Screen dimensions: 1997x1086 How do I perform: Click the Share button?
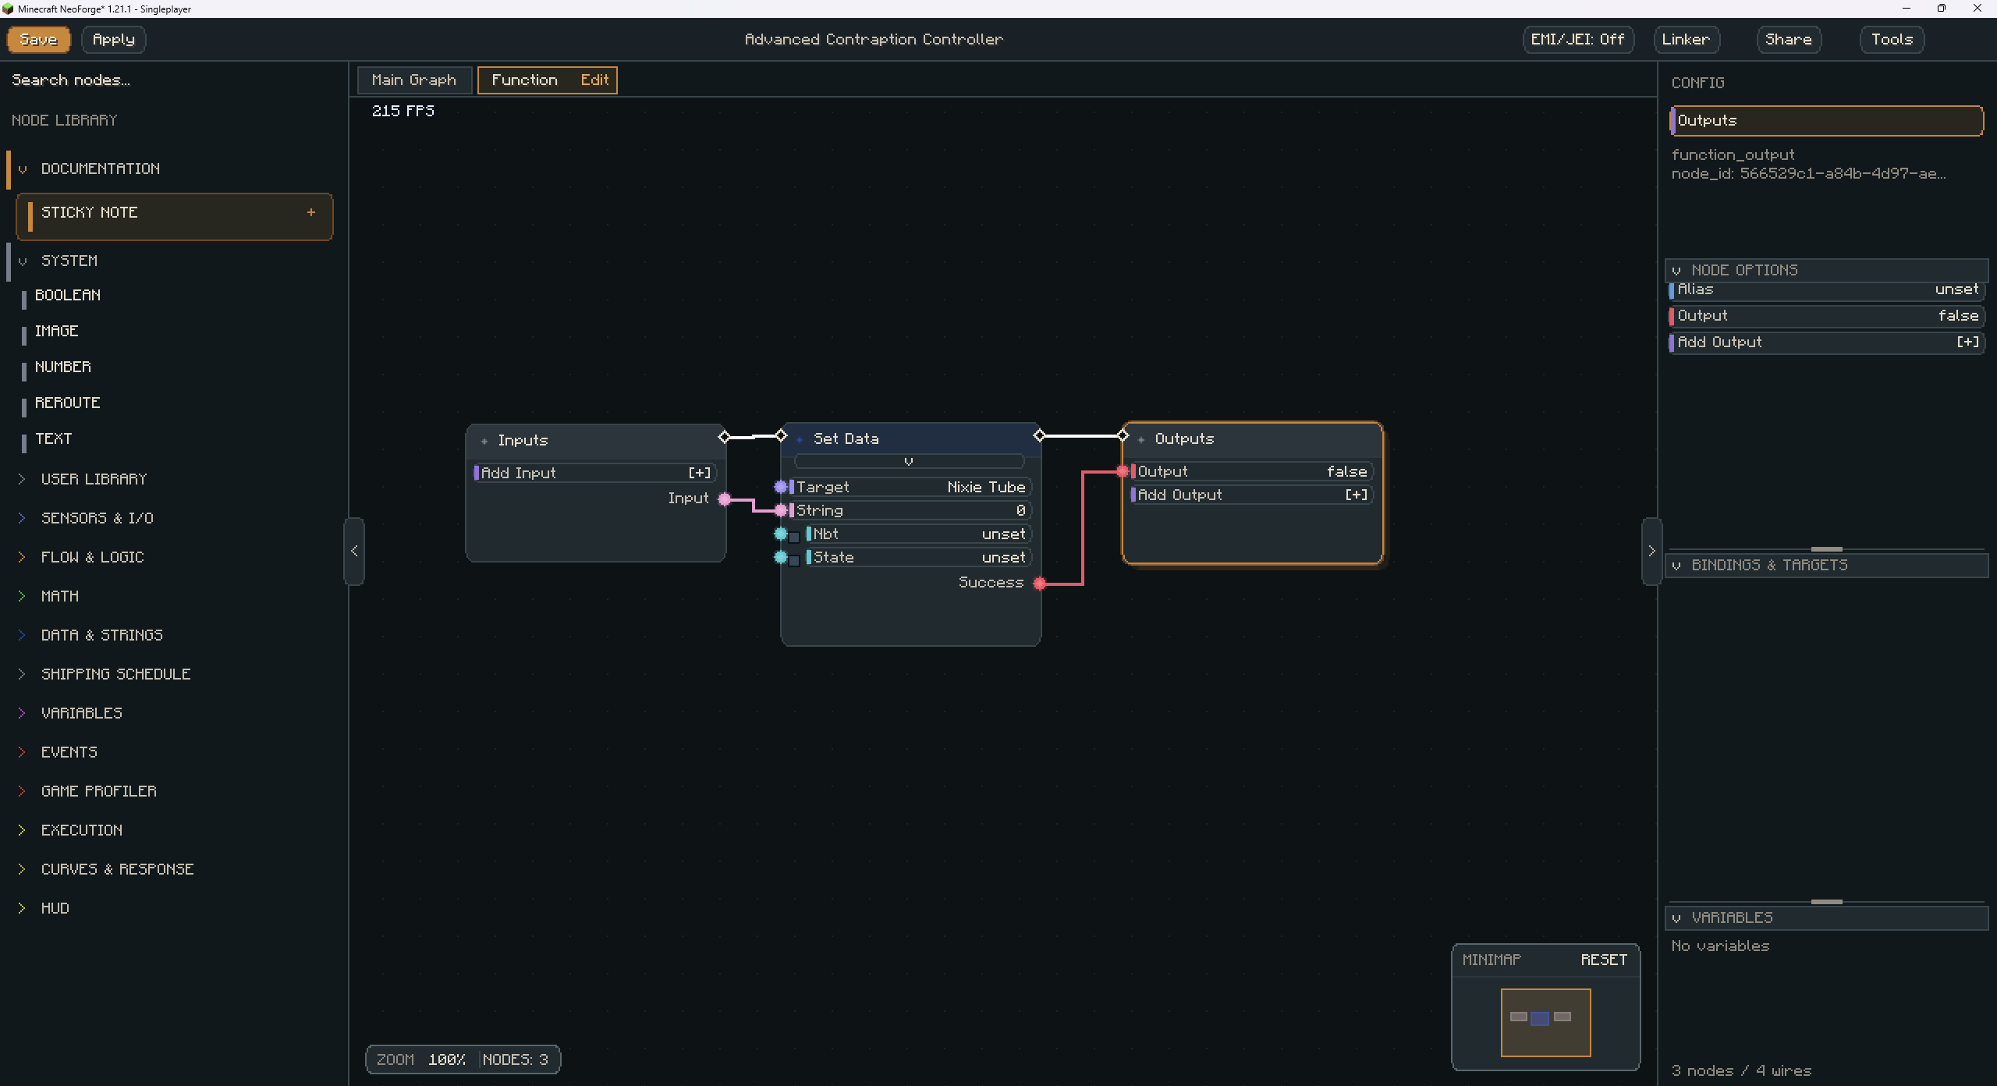point(1788,39)
